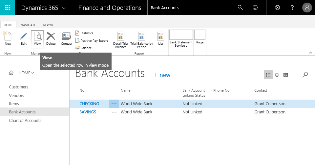Run Positive Pay Export
Viewport: 315px width, 165px height.
[x=92, y=41]
